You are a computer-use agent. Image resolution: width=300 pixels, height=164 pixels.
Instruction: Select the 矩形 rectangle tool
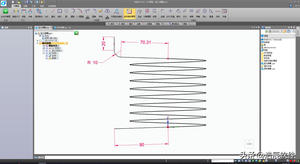coord(59,13)
